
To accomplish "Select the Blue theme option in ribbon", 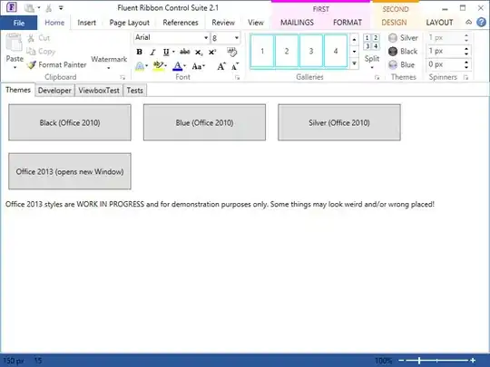I will click(402, 64).
